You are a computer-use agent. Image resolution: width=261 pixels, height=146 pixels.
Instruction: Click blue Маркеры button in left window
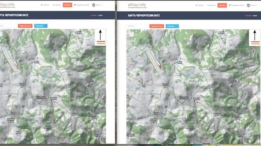40,26
